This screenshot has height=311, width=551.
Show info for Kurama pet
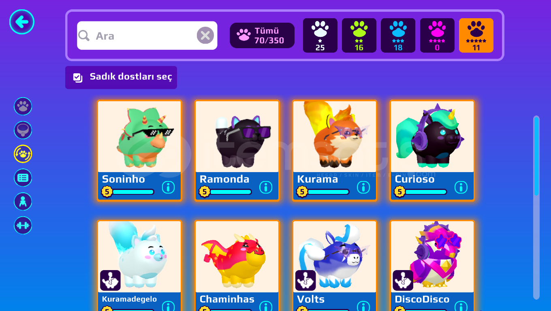pos(363,187)
